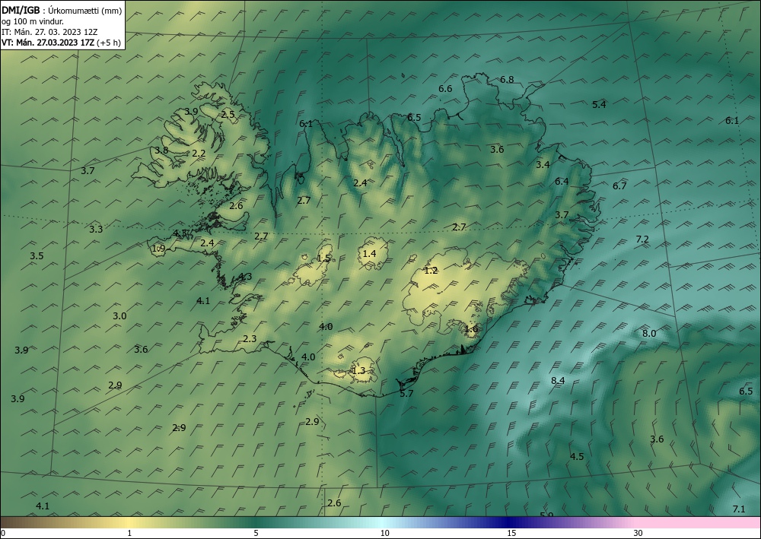
Task: Click the colorbar label '1'
Action: coord(129,533)
